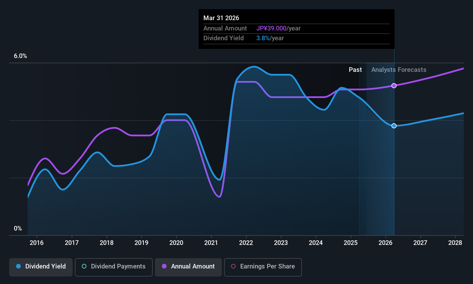The width and height of the screenshot is (473, 284).
Task: Click the 2021 x-axis label
Action: coord(211,243)
